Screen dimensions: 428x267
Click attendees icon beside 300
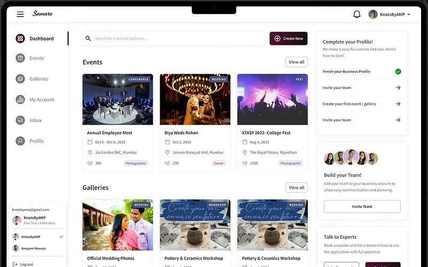90,163
